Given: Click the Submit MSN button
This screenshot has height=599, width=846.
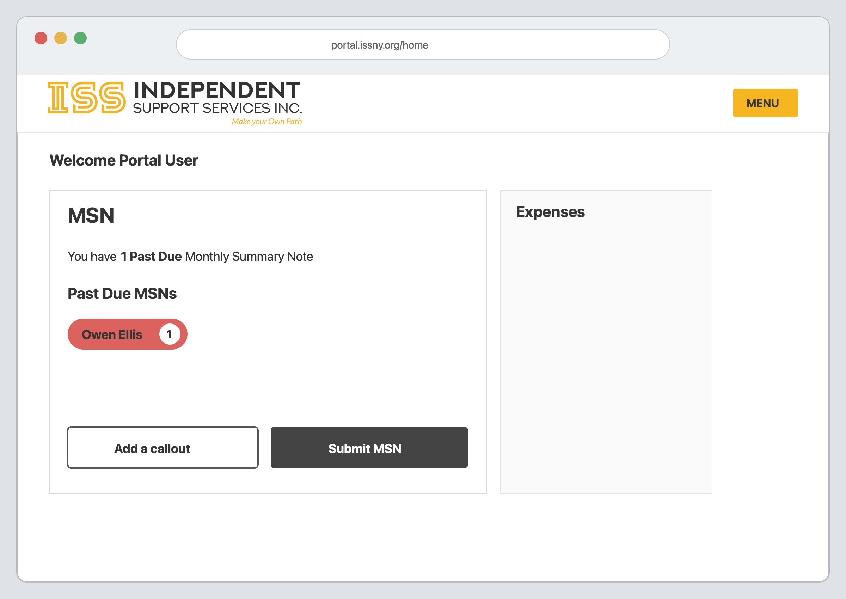Looking at the screenshot, I should pyautogui.click(x=369, y=448).
